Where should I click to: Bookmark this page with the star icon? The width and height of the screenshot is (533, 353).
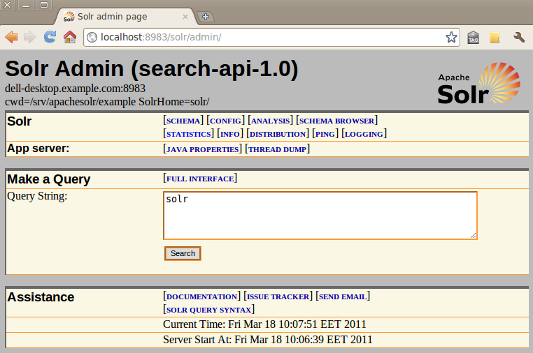[451, 37]
